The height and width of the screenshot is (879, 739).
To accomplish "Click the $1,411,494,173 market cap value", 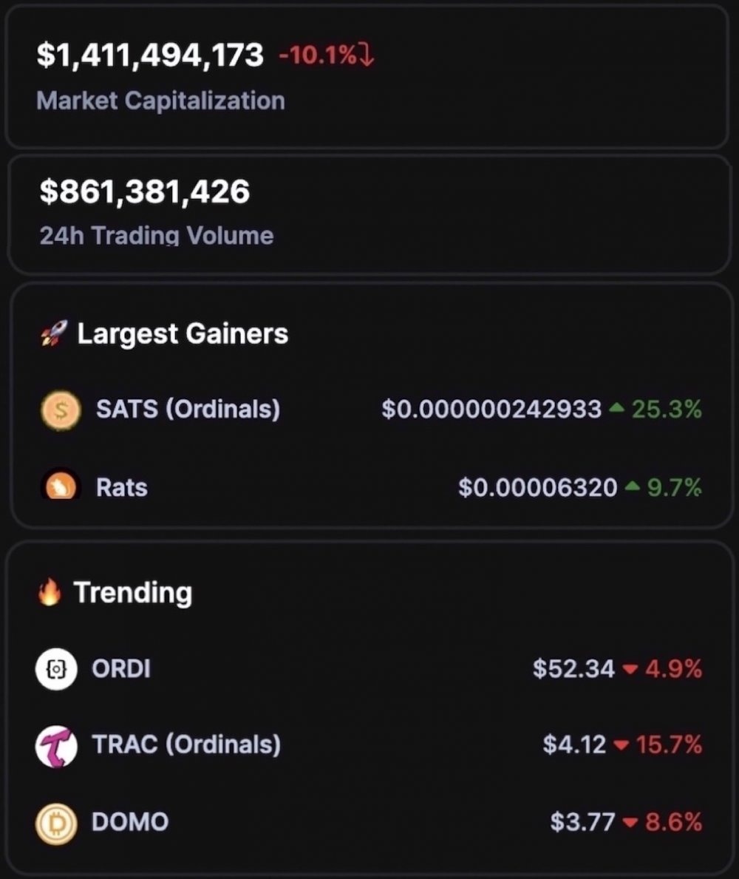I will click(149, 55).
